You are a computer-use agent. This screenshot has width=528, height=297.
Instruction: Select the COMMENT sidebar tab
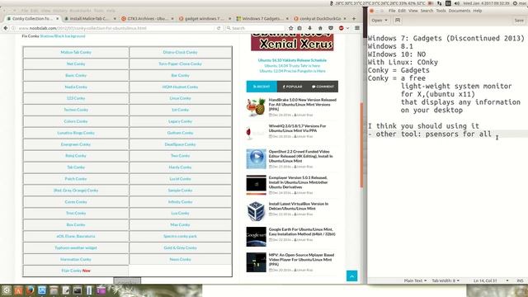pyautogui.click(x=323, y=87)
